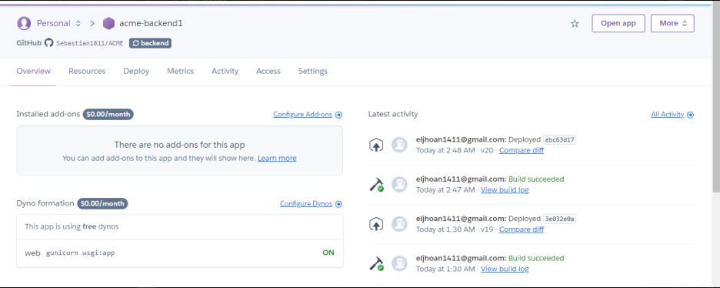Click the arrow icon next to Configure Add-ons

point(338,115)
